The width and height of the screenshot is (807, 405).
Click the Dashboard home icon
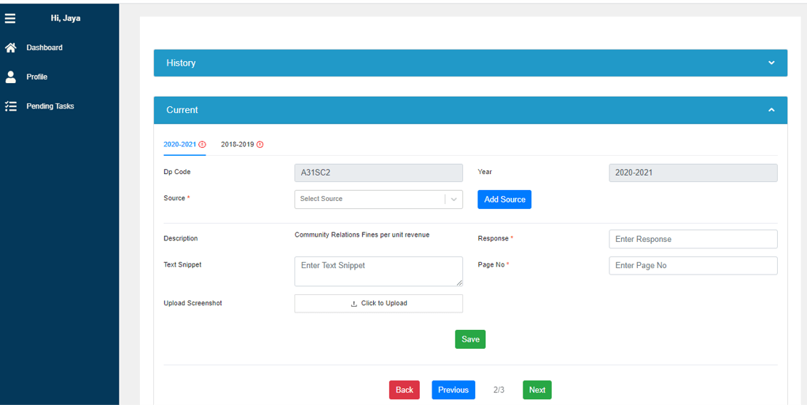[10, 48]
